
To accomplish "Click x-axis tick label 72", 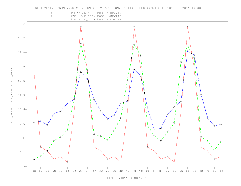I will click(x=194, y=171).
